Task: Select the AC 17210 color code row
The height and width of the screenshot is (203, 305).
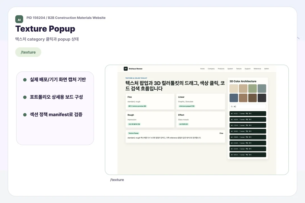Action: pos(248,125)
